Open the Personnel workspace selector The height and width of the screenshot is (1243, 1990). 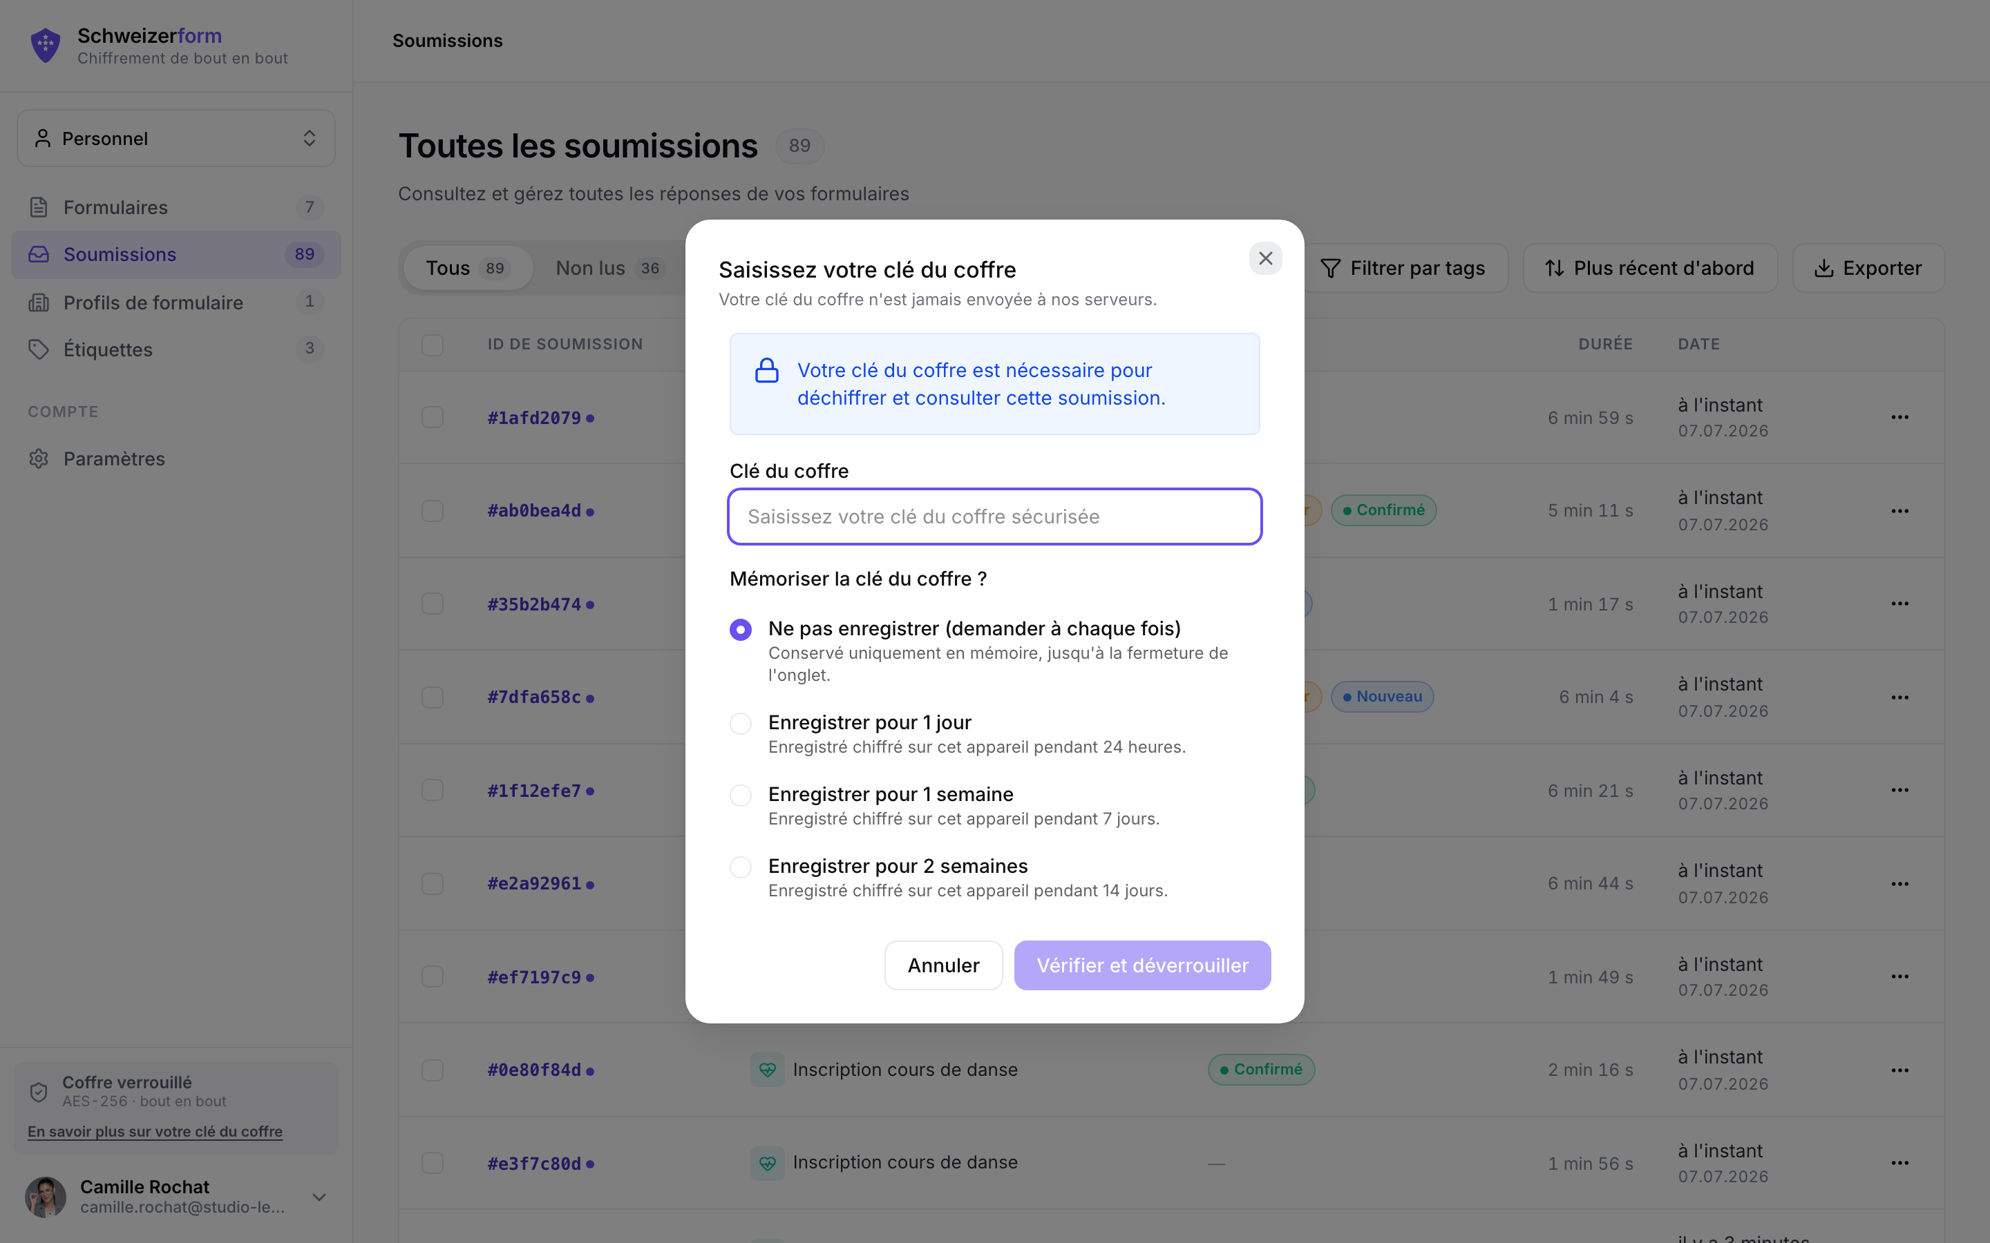pos(176,138)
